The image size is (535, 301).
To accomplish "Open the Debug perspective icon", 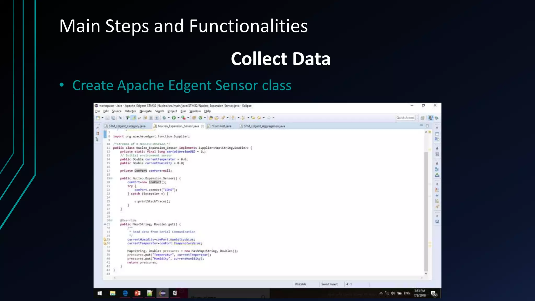I will [436, 118].
